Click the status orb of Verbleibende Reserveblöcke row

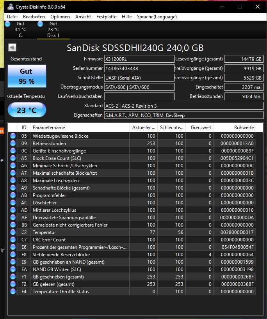click(x=13, y=255)
